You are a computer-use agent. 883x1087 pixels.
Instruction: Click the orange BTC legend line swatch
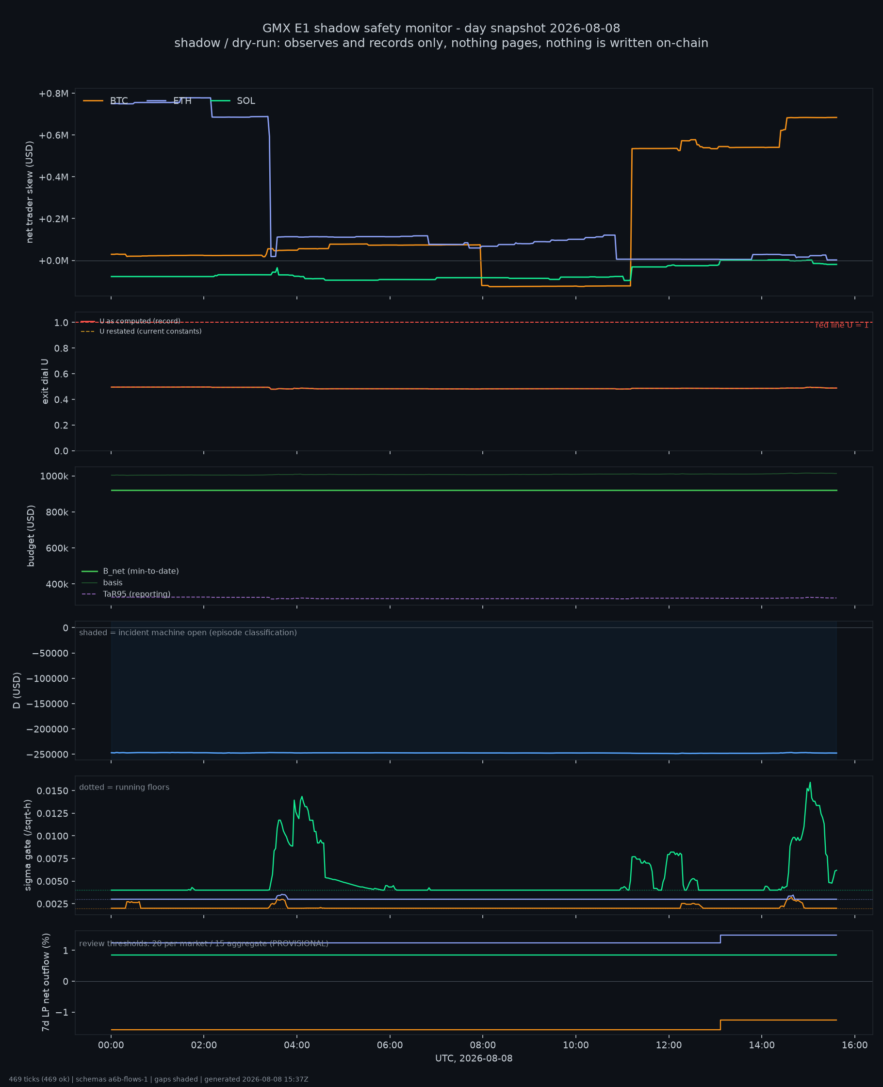click(93, 101)
